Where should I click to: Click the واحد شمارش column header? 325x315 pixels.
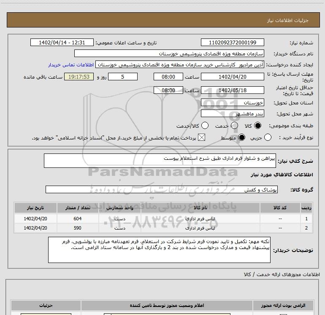pos(120,208)
